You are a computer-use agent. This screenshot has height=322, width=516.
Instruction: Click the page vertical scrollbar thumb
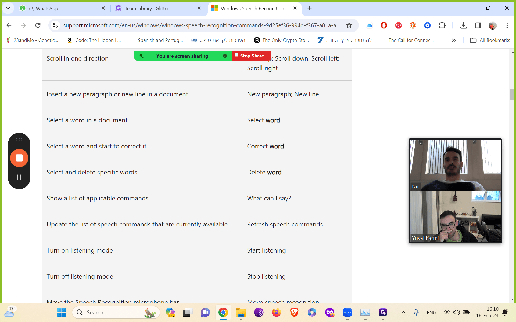(x=512, y=94)
